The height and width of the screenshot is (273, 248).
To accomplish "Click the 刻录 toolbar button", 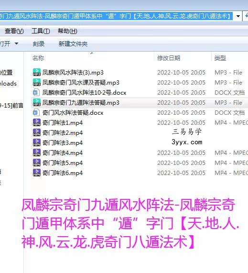I will [39, 44].
